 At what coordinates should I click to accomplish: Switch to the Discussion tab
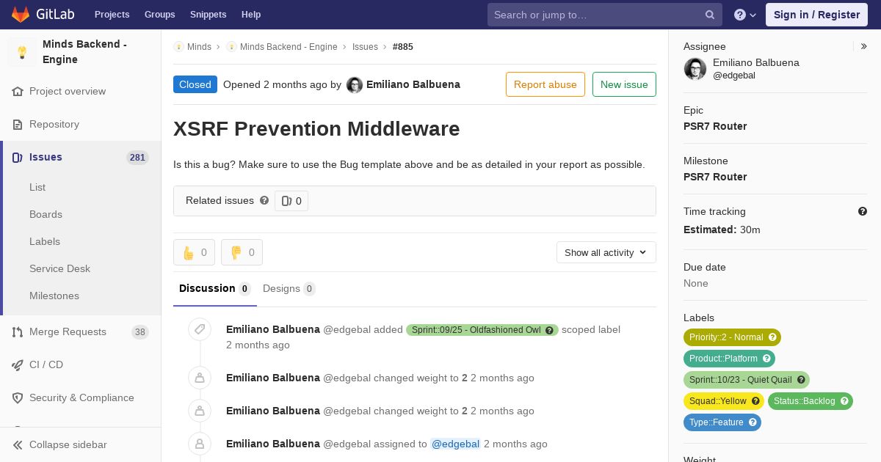pos(215,289)
